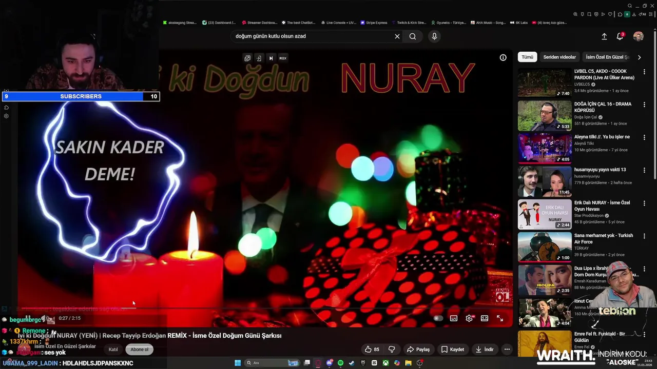Open the LVBEL C5 COOOK PARDON thumbnail
Screen dimensions: 657x369
pyautogui.click(x=544, y=83)
